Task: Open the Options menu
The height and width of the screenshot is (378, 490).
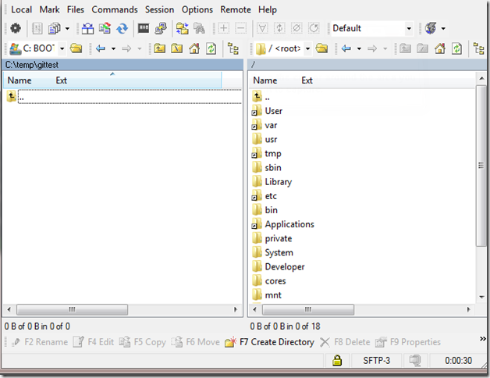Action: [x=197, y=9]
